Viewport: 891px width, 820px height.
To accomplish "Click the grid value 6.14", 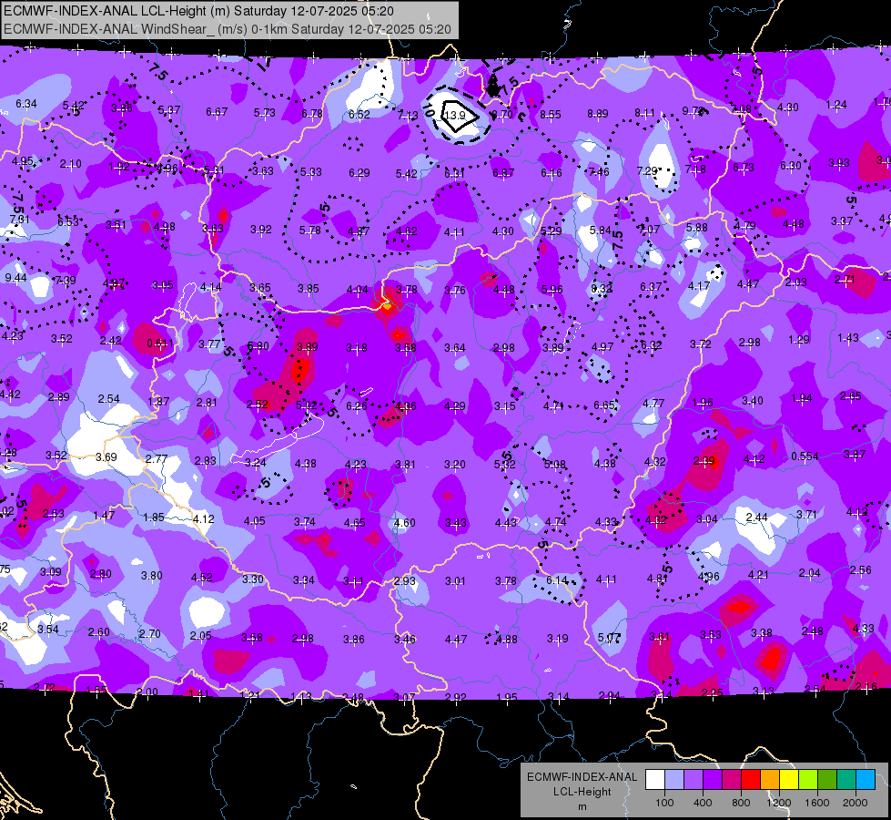I will (x=557, y=579).
